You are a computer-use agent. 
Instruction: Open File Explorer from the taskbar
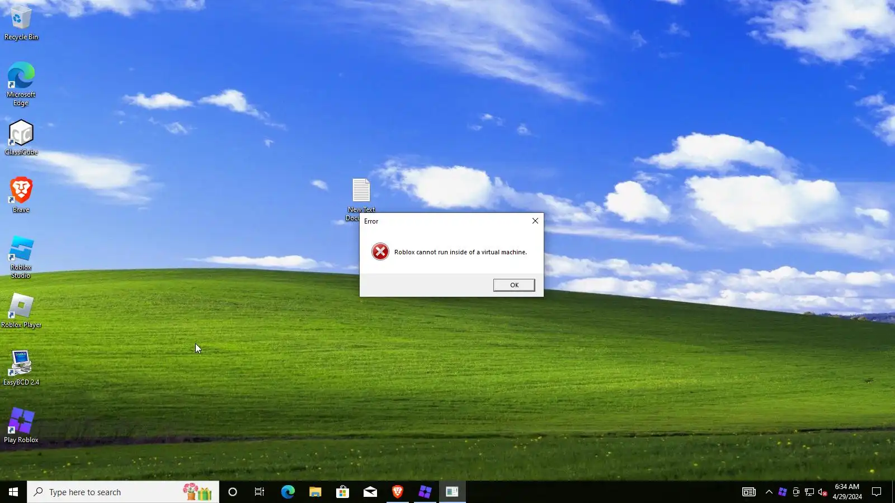(315, 492)
